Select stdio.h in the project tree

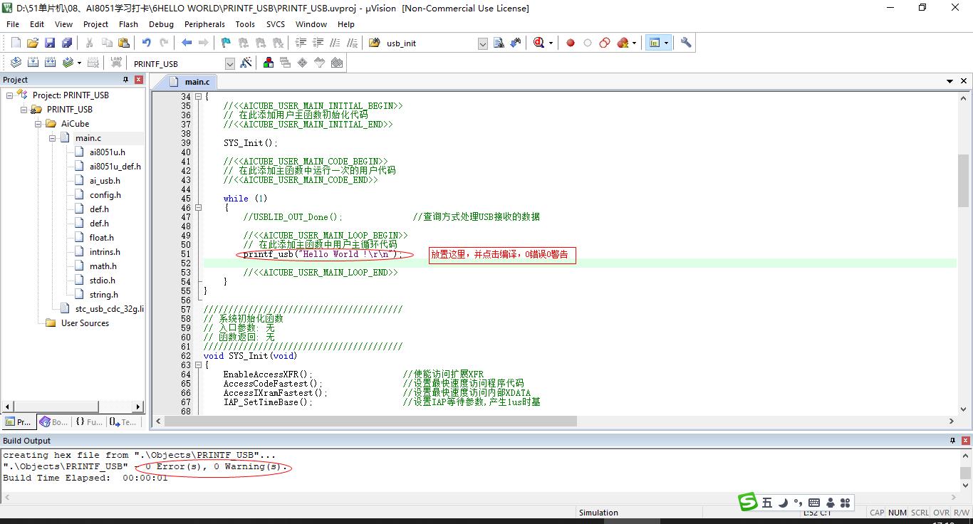tap(102, 281)
